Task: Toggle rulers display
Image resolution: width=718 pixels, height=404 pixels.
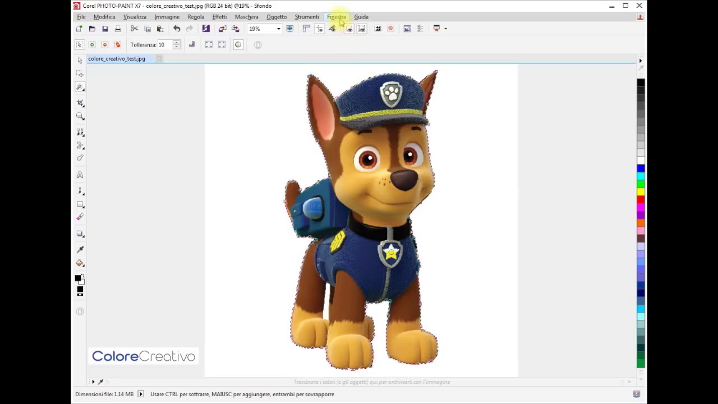Action: pos(306,29)
